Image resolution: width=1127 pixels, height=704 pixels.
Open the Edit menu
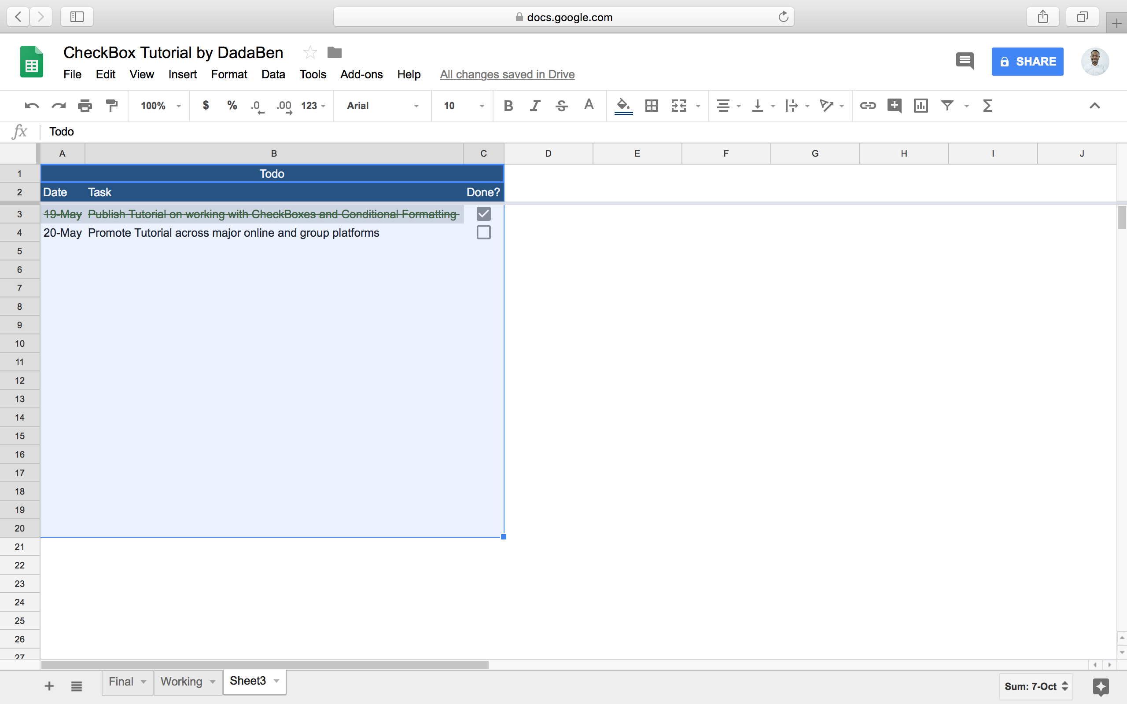tap(106, 74)
